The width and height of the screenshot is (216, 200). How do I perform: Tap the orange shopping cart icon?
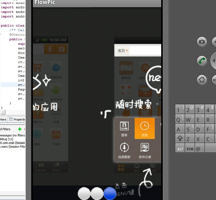[37, 67]
